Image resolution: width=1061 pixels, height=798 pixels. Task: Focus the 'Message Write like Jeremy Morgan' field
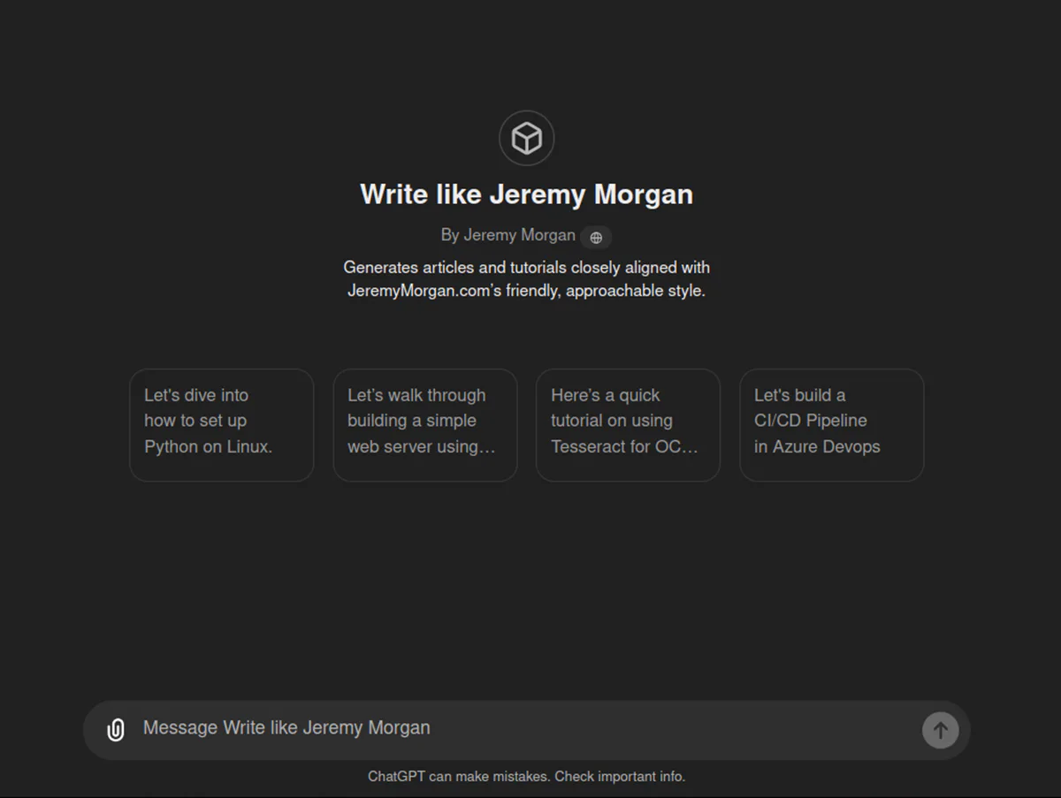[526, 728]
